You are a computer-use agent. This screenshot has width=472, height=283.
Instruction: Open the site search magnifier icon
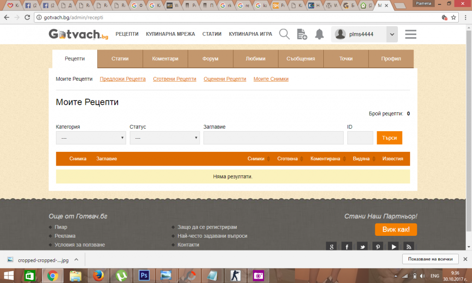pyautogui.click(x=284, y=34)
